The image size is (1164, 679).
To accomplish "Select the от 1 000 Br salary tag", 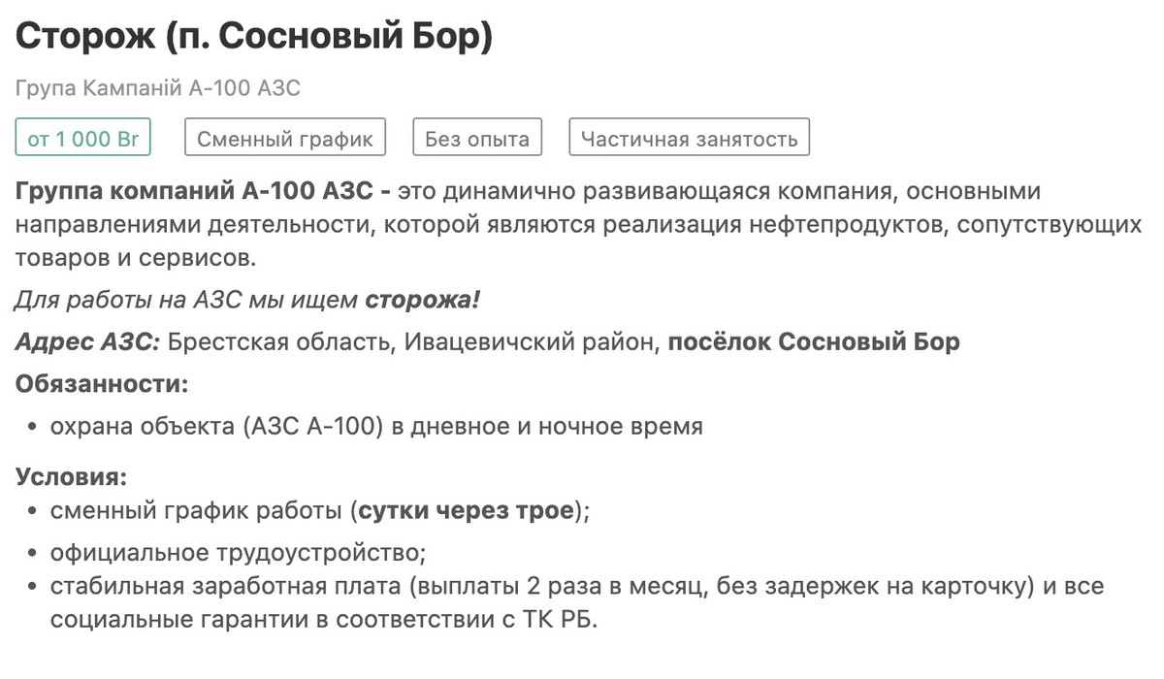I will 83,138.
